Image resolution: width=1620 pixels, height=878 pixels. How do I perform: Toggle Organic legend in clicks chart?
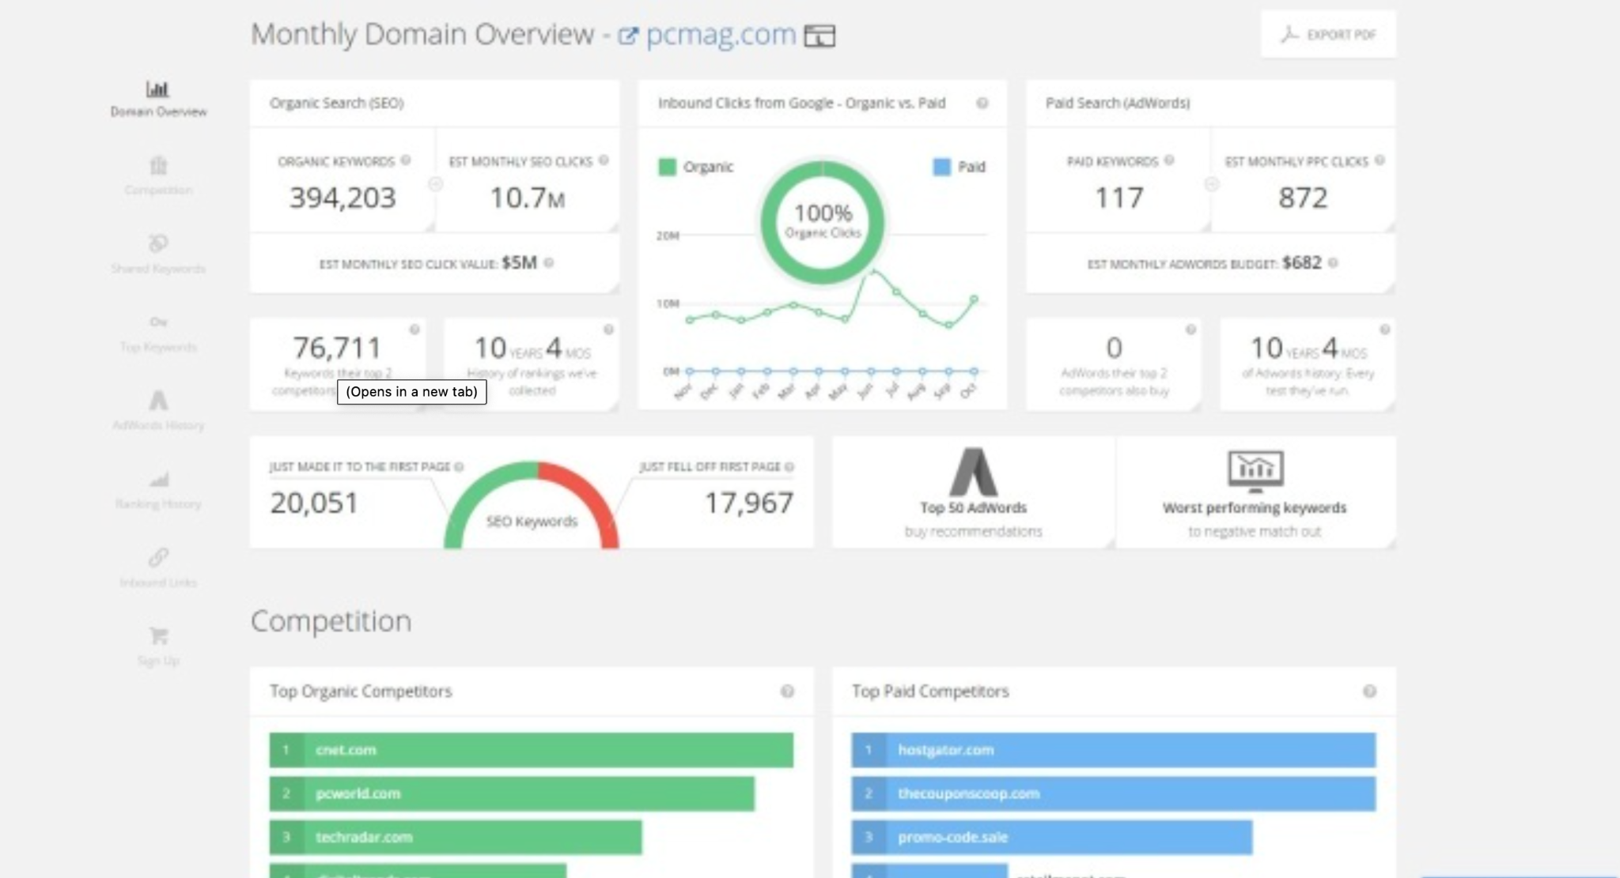pos(695,167)
